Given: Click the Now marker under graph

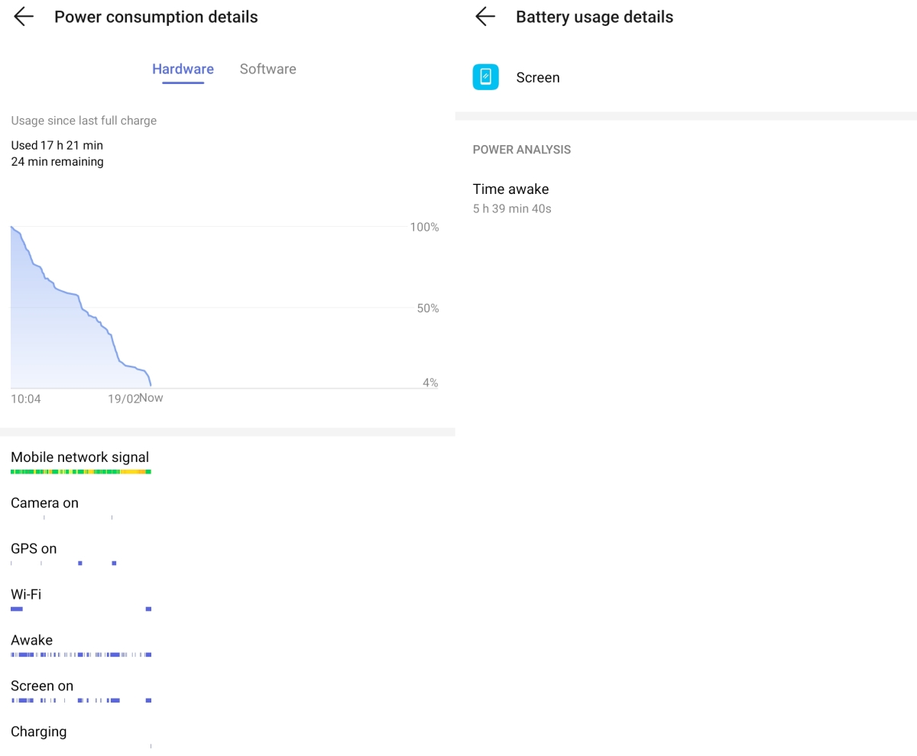Looking at the screenshot, I should click(x=151, y=398).
